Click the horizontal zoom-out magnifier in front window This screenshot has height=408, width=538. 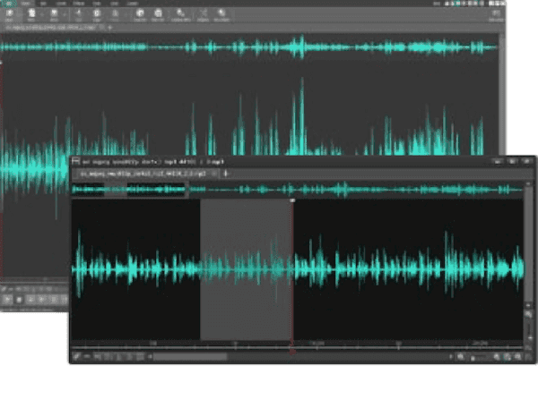point(461,357)
